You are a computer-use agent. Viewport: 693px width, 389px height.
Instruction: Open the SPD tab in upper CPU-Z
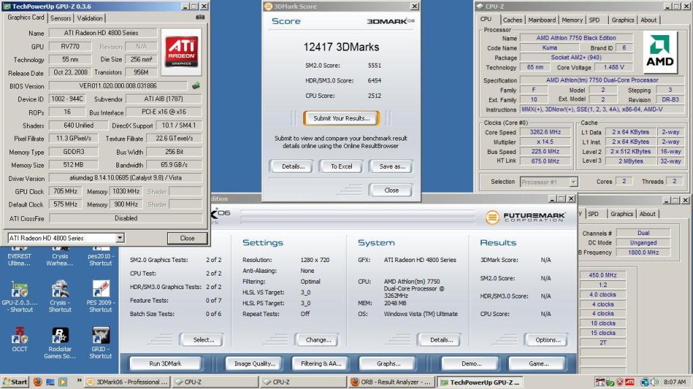pos(594,20)
